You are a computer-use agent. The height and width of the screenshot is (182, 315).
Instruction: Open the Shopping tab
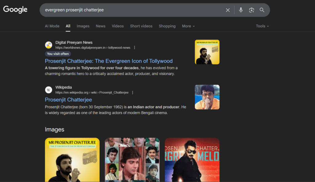click(167, 26)
